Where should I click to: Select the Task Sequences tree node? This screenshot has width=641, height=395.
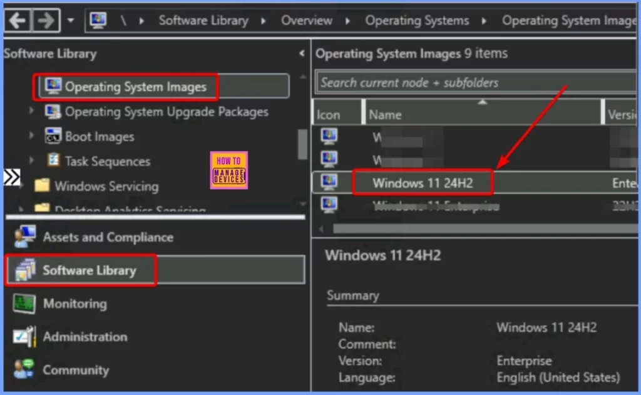[108, 161]
